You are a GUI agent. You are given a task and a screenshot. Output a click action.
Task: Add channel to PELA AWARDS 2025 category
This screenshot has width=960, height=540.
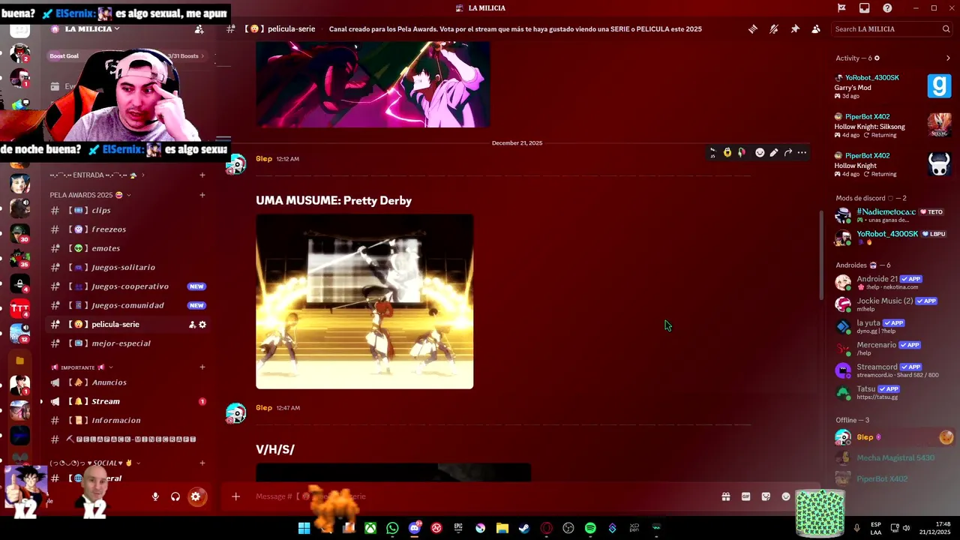click(x=202, y=195)
